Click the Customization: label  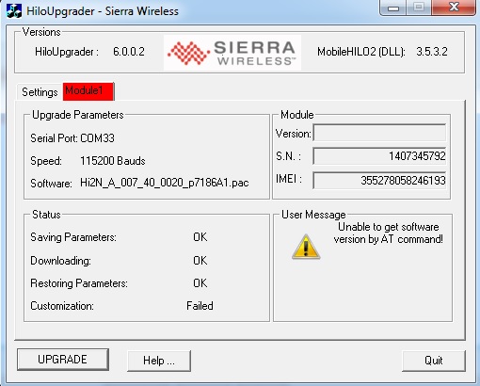pos(62,306)
